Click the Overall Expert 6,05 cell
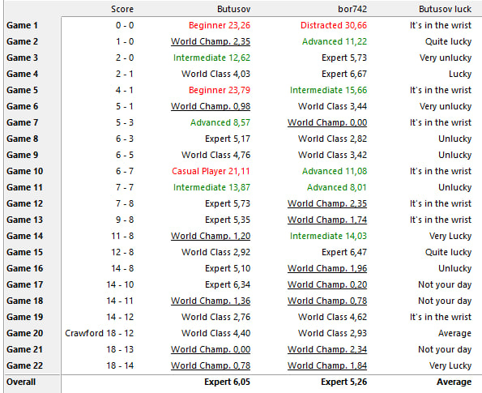The image size is (482, 393). click(x=227, y=382)
